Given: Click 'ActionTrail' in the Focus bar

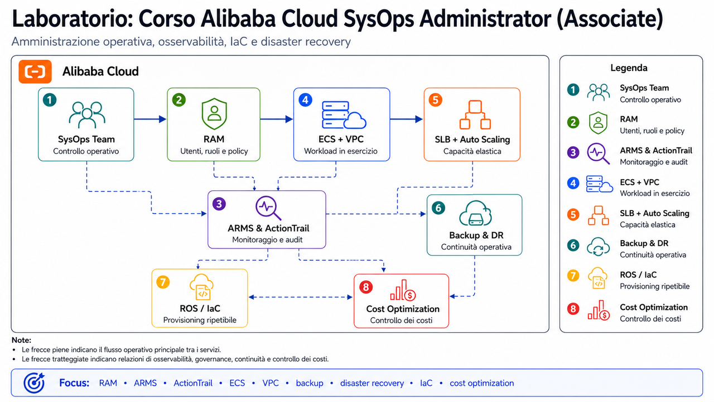Looking at the screenshot, I should pos(193,383).
